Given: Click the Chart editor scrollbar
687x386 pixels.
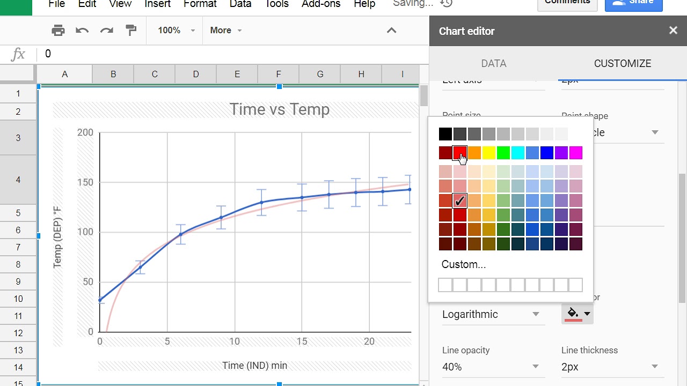Looking at the screenshot, I should click(x=682, y=239).
